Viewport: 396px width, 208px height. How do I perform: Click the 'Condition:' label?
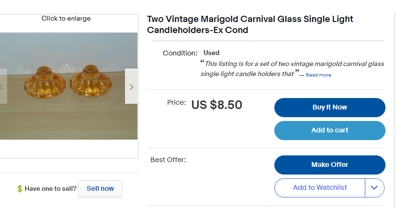point(180,53)
